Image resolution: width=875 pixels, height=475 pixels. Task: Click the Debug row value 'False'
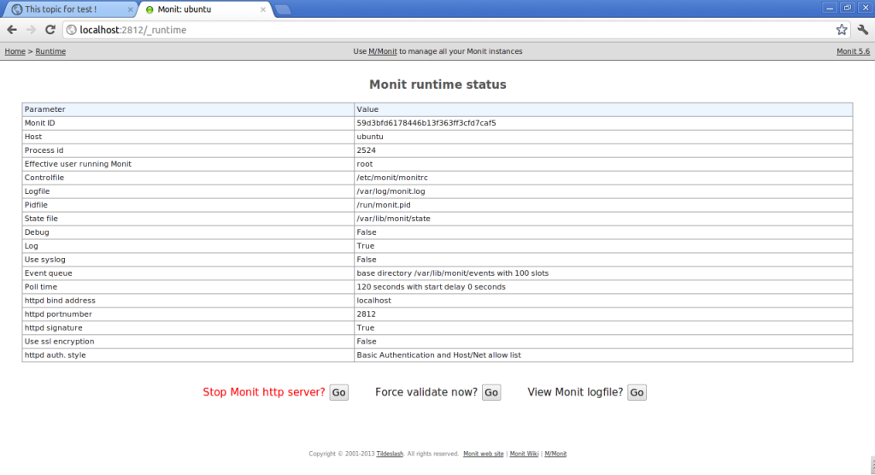[x=367, y=232]
